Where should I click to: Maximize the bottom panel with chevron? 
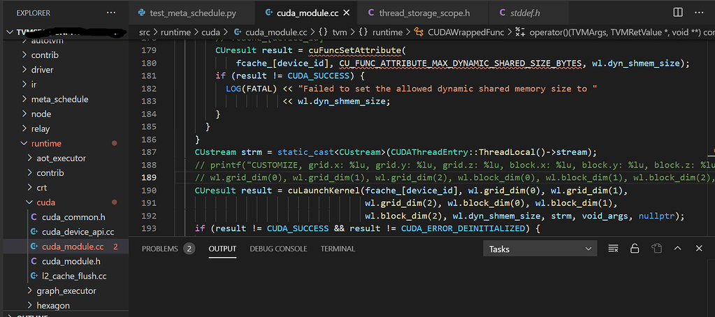[677, 249]
